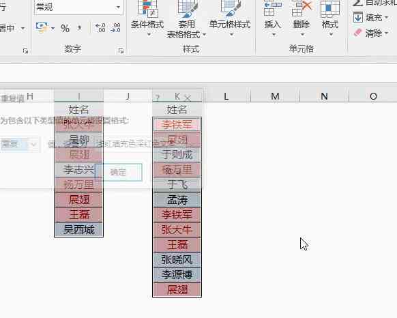Expand the arrow below 格式
Image resolution: width=397 pixels, height=318 pixels.
click(x=330, y=34)
